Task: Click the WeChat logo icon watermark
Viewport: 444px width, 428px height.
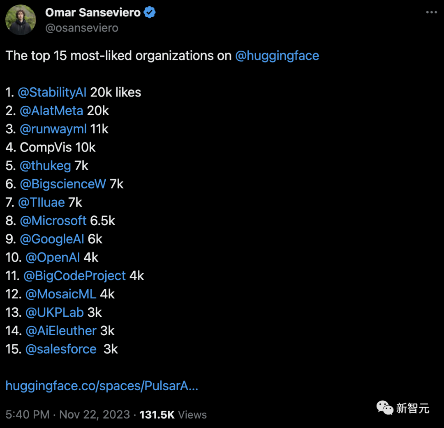Action: [x=385, y=407]
